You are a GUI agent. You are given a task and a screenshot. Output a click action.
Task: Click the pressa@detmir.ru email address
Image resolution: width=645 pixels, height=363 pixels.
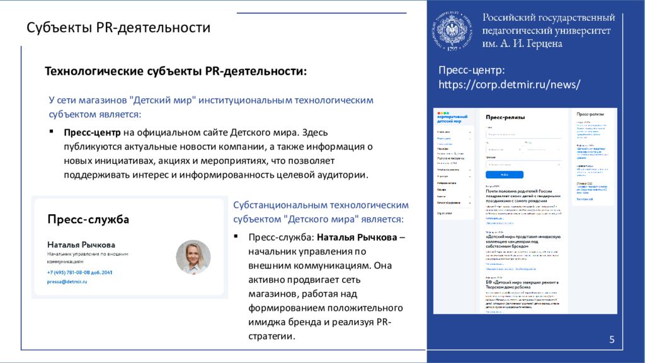click(x=67, y=282)
